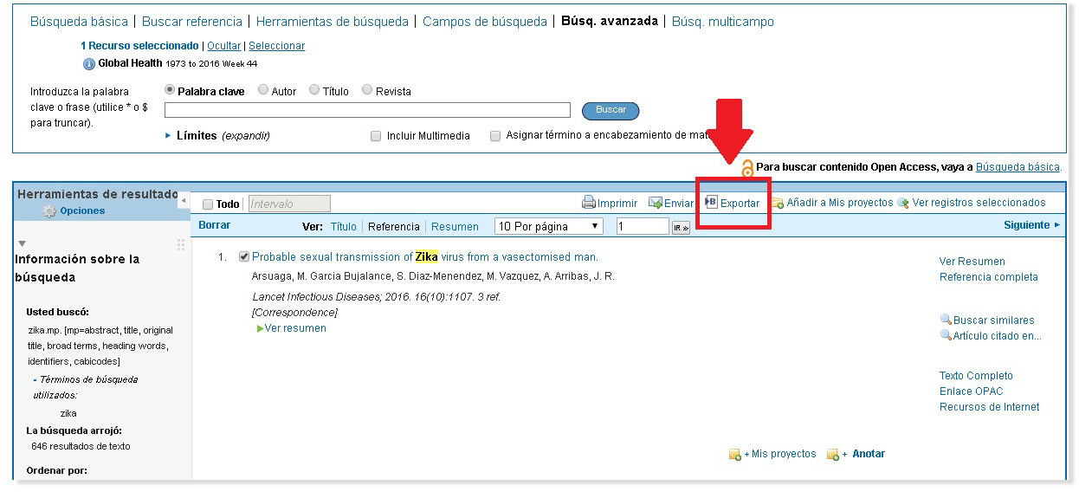1079x492 pixels.
Task: Switch view to Título
Action: 343,227
